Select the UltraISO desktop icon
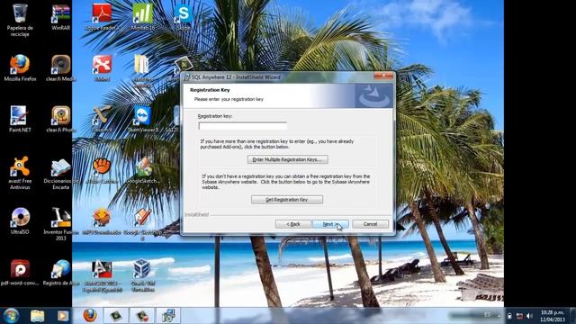 pos(20,220)
